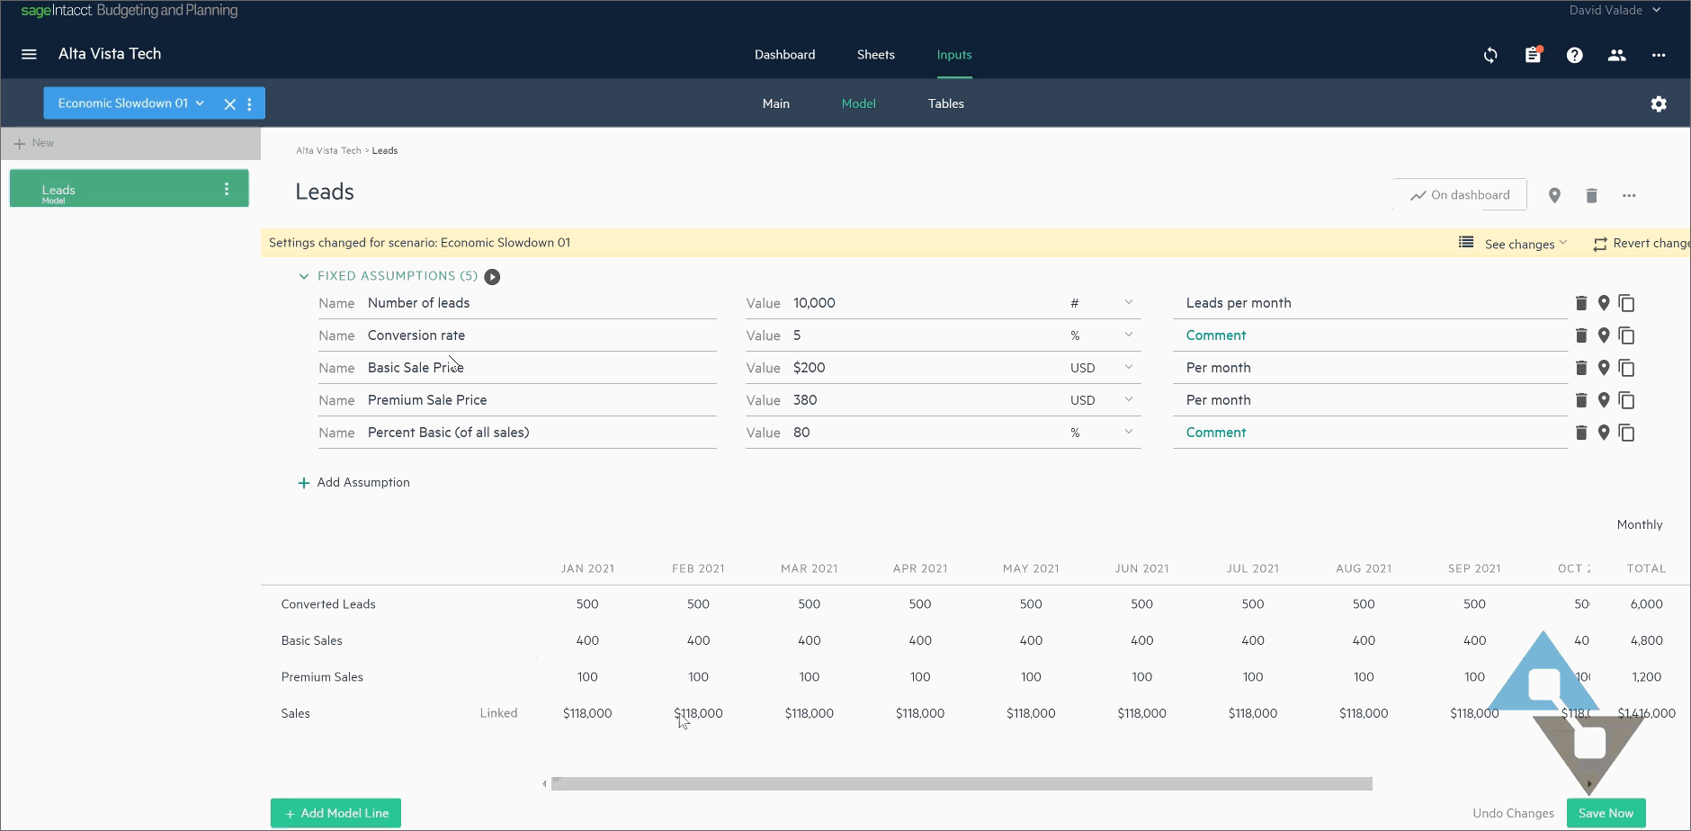Open the Leads title ellipsis menu
1691x831 pixels.
(1629, 195)
